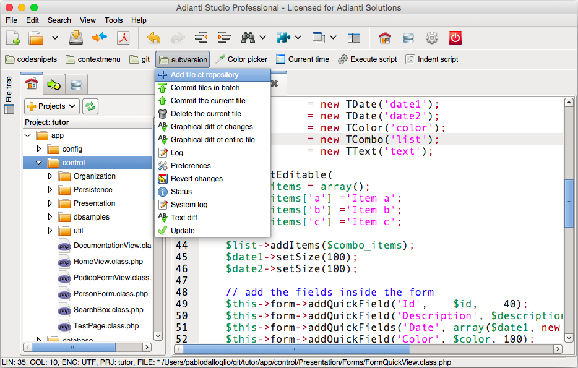Click the Indent script button
The width and height of the screenshot is (578, 368).
coord(432,59)
